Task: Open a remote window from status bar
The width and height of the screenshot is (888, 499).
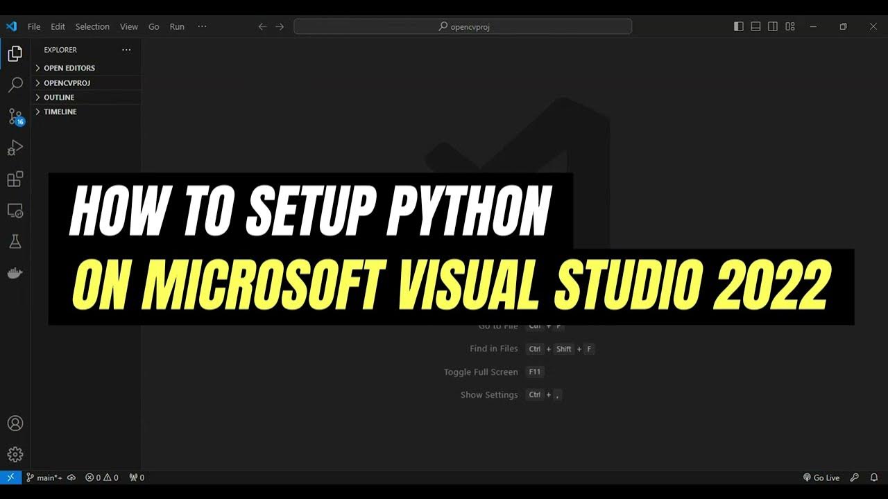Action: [10, 478]
